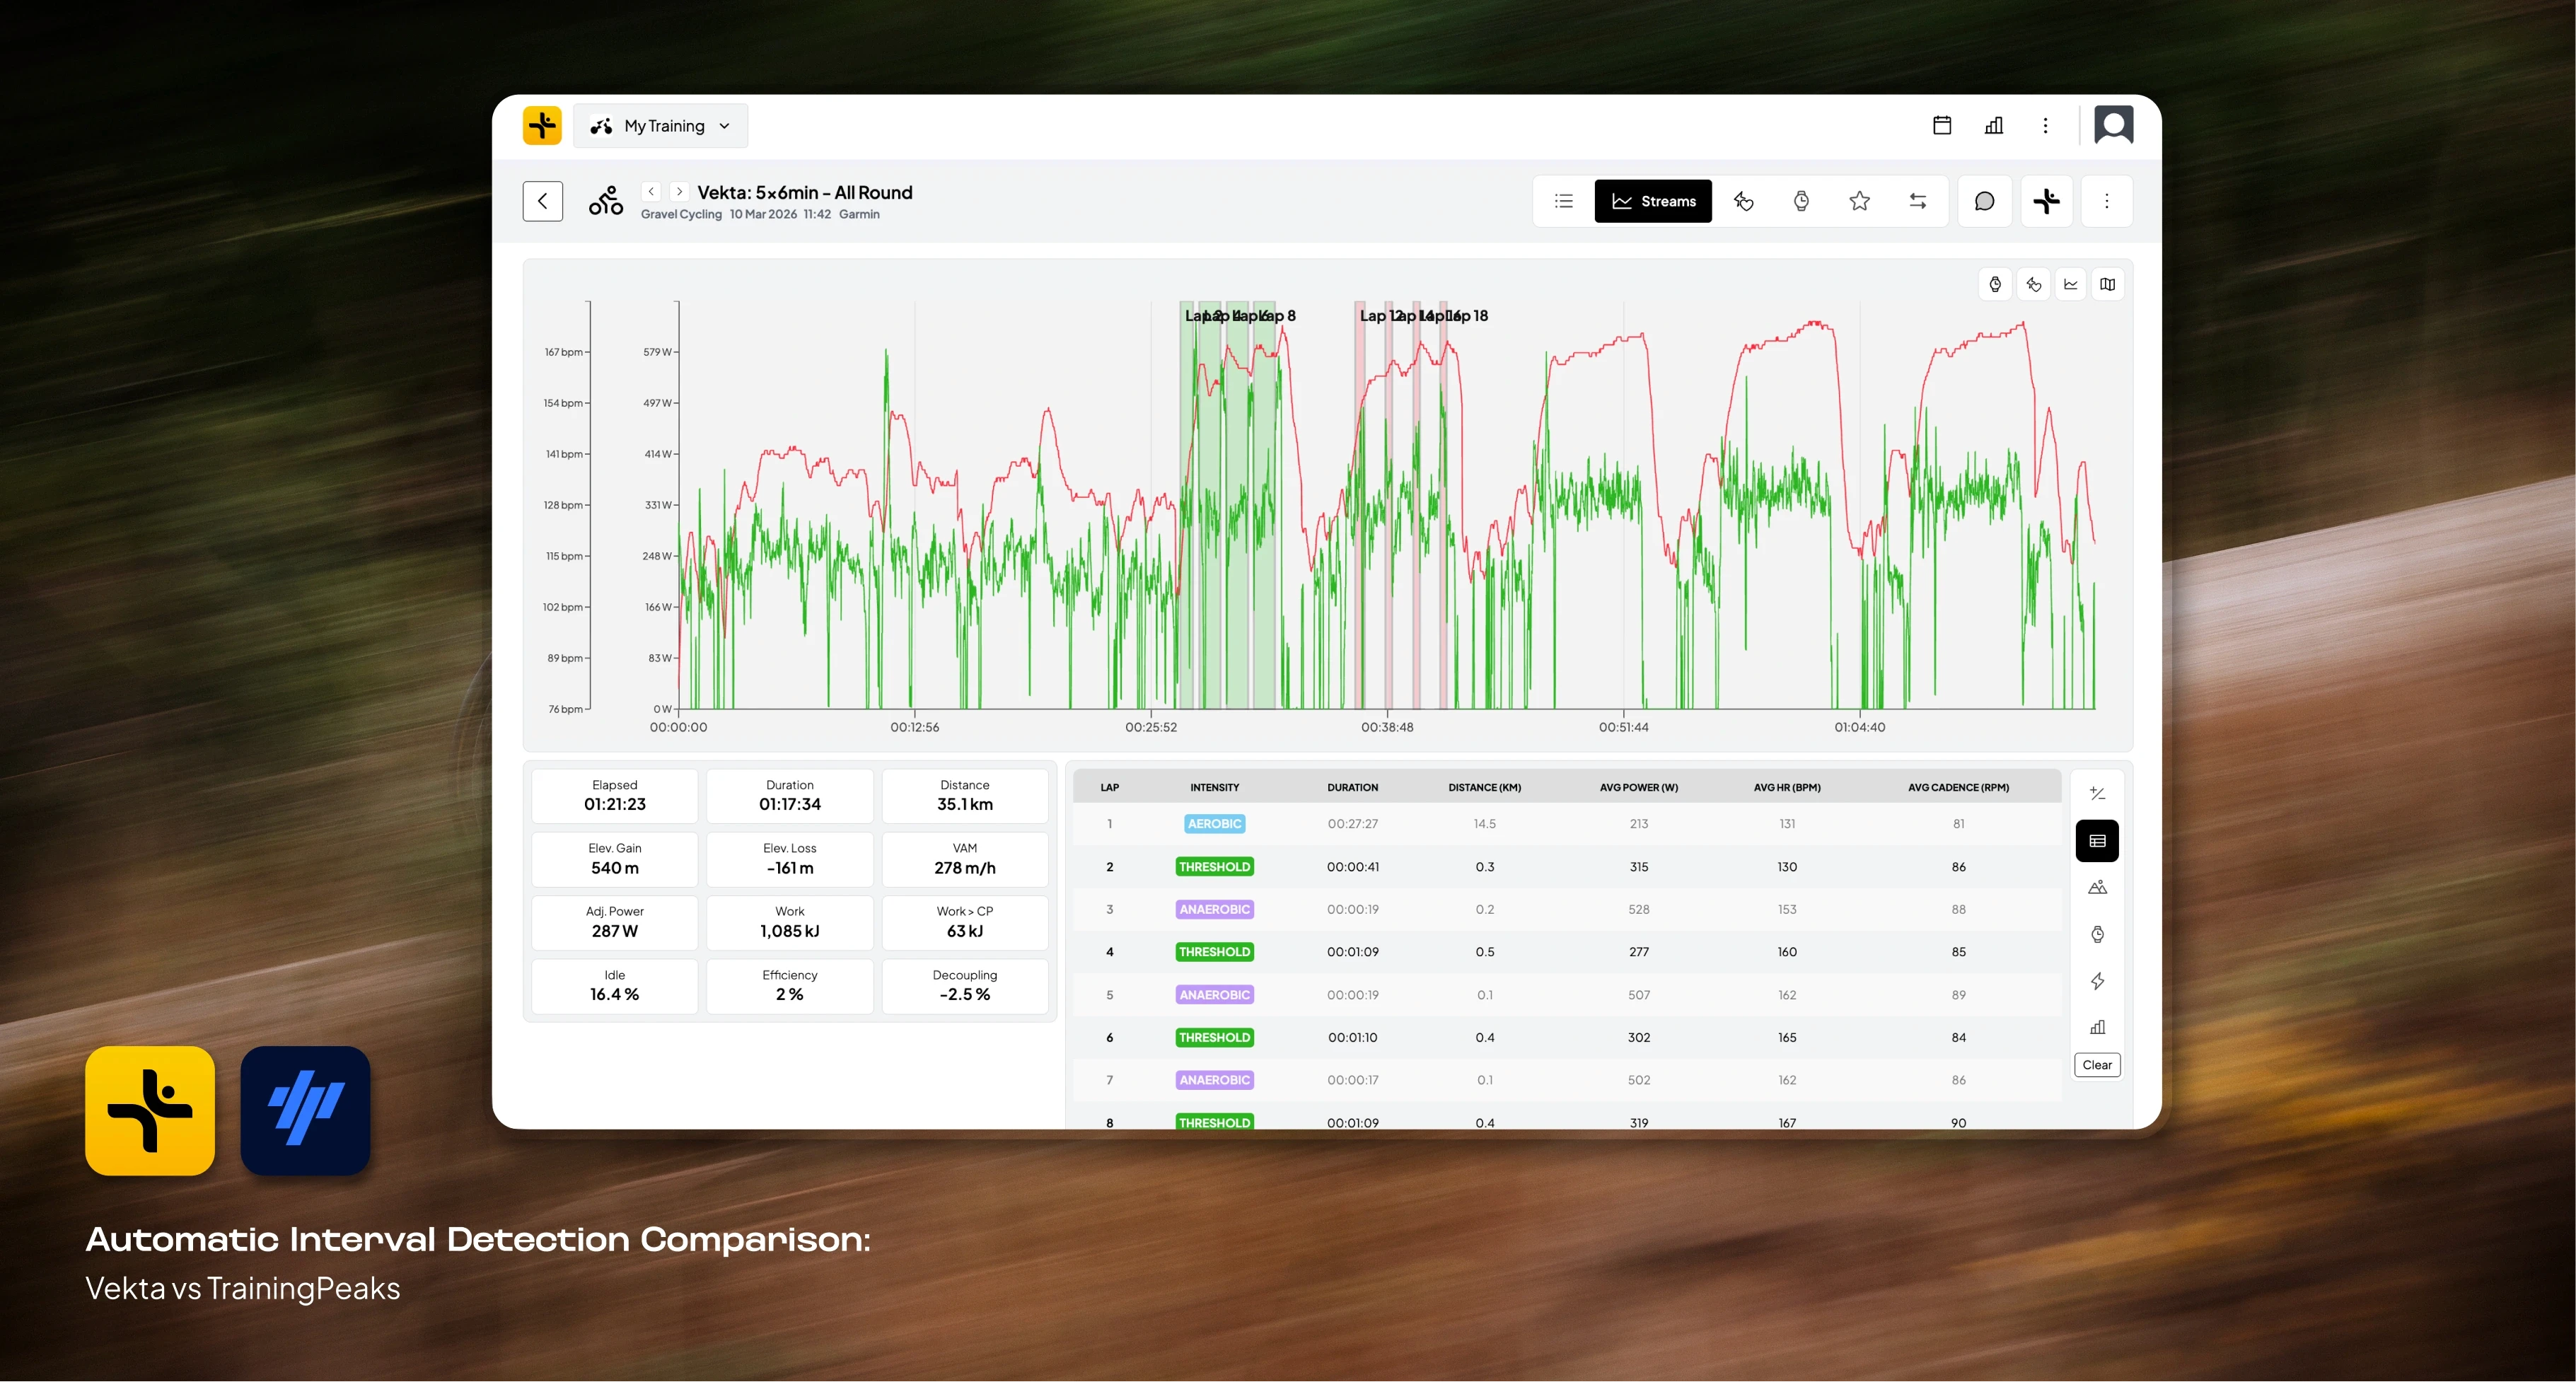This screenshot has height=1382, width=2576.
Task: Open the bar chart distribution icon in the right panel
Action: [2097, 1027]
